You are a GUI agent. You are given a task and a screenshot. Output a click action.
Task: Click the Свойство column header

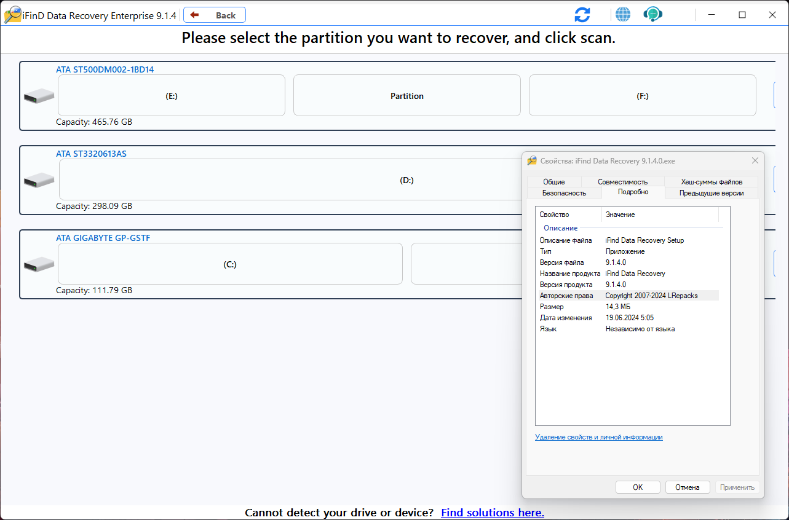[569, 215]
